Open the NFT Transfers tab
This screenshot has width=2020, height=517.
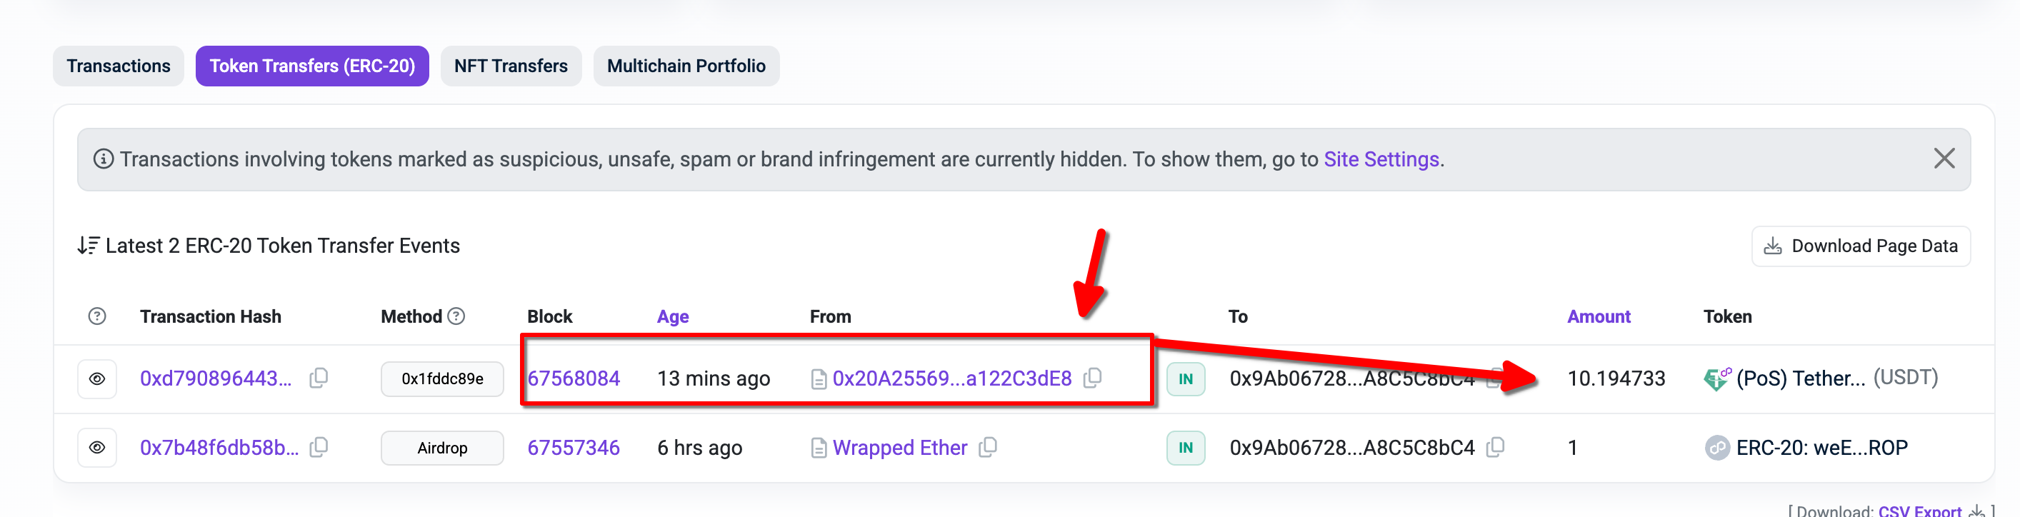(511, 66)
